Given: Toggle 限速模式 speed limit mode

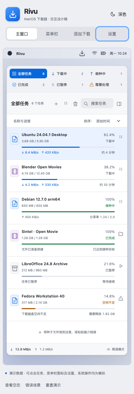Looking at the screenshot, I should (x=115, y=349).
